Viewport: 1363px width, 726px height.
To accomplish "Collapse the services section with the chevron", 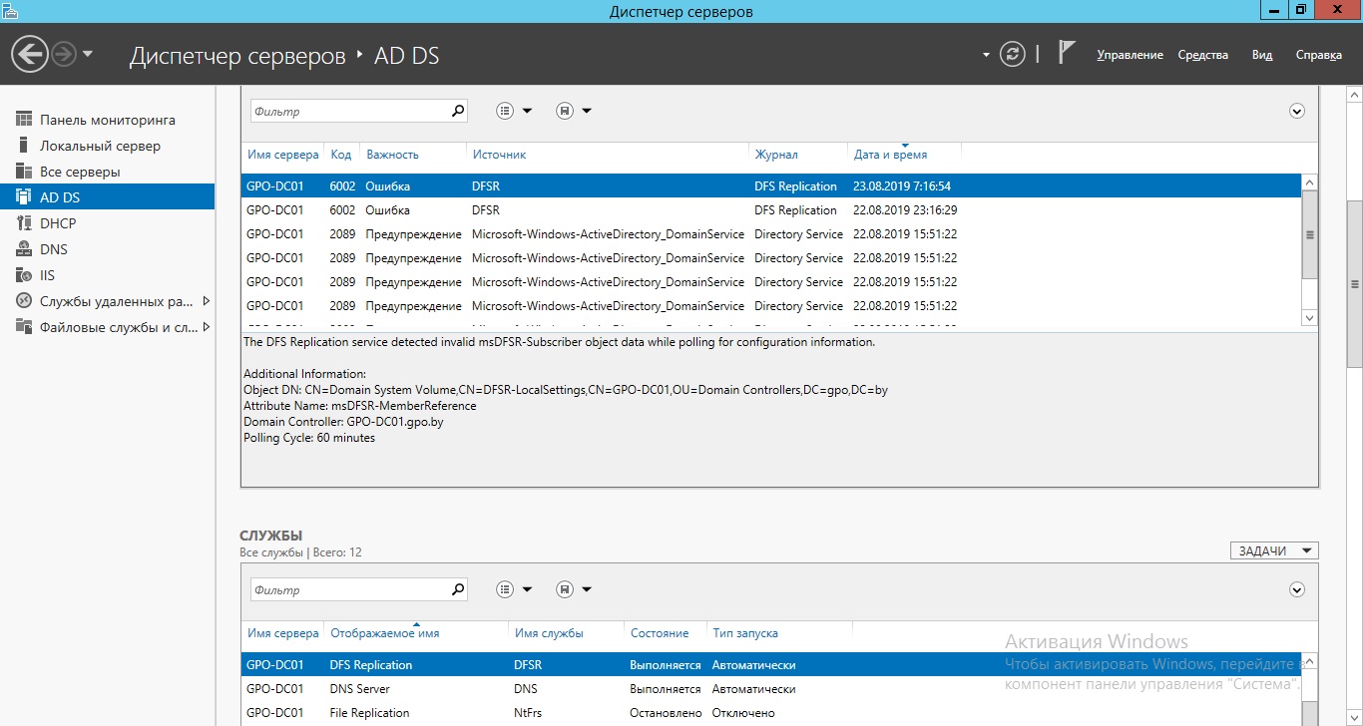I will pyautogui.click(x=1297, y=589).
